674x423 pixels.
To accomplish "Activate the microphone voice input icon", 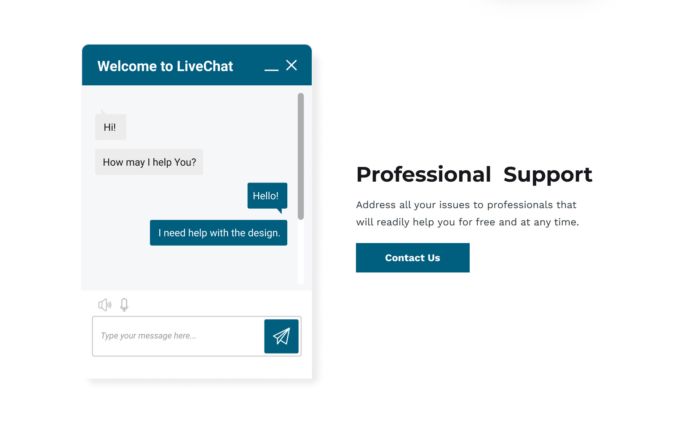I will point(124,305).
